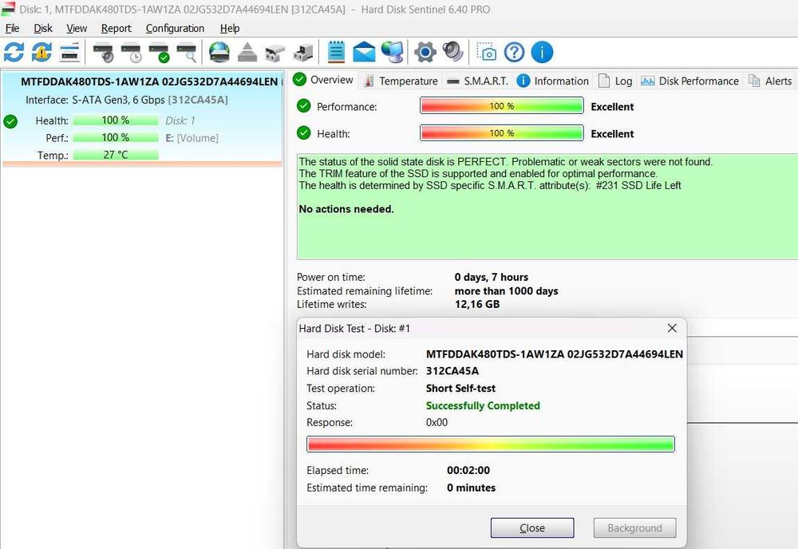Viewport: 798px width, 549px height.
Task: Click the 'Short Self-test' operation value
Action: [x=460, y=389]
